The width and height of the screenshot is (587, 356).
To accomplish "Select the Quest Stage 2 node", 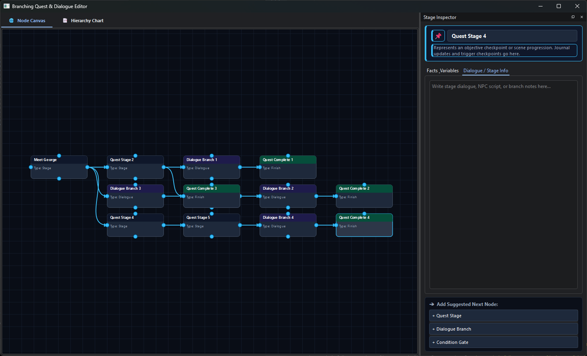I will 135,167.
